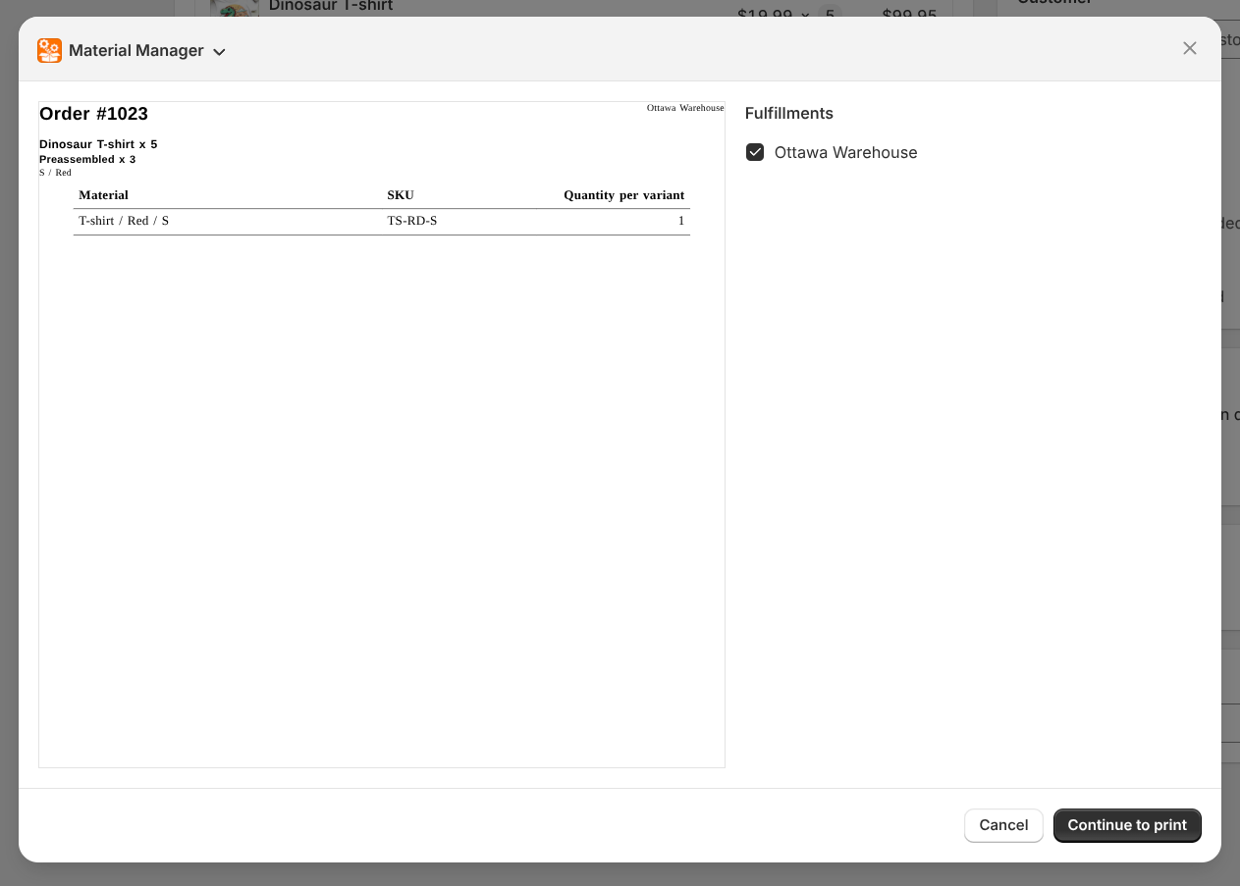Uncheck the Ottawa Warehouse fulfillment checkbox
The width and height of the screenshot is (1240, 886).
[x=755, y=152]
